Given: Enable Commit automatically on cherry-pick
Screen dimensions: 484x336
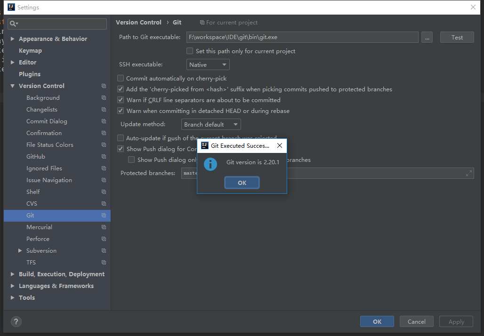Looking at the screenshot, I should [x=121, y=79].
